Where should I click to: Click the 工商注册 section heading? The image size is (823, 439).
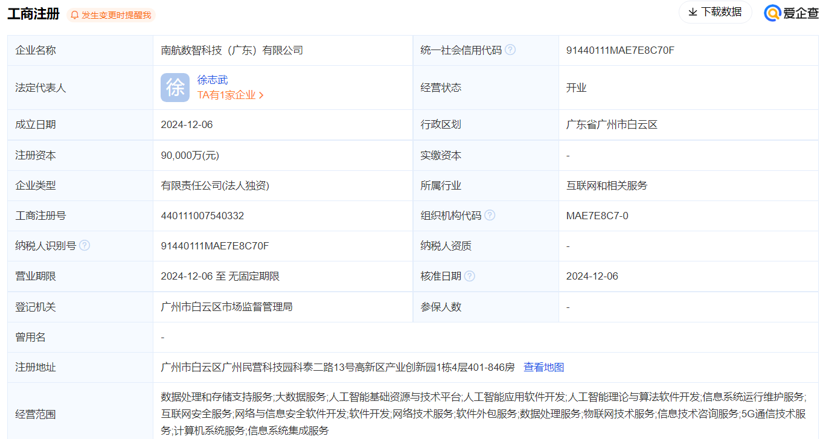[x=33, y=14]
